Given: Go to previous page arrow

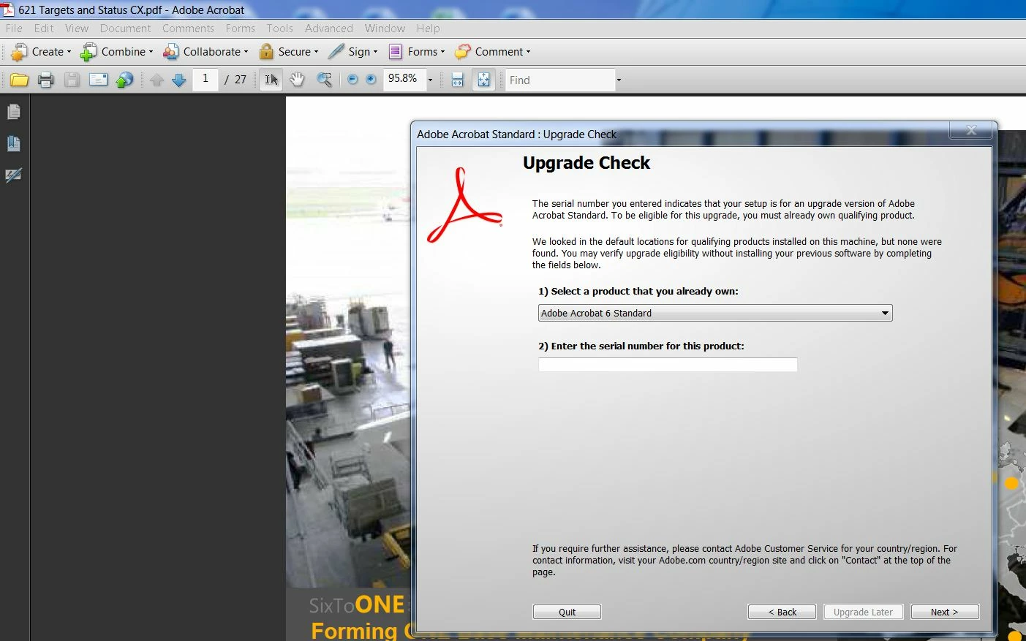Looking at the screenshot, I should [156, 80].
